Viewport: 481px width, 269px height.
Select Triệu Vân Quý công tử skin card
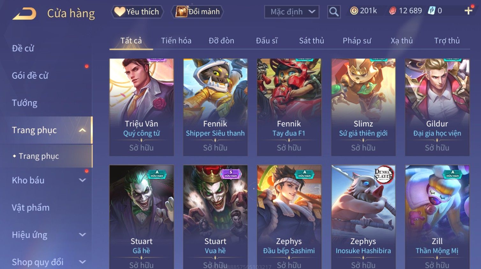pyautogui.click(x=142, y=107)
